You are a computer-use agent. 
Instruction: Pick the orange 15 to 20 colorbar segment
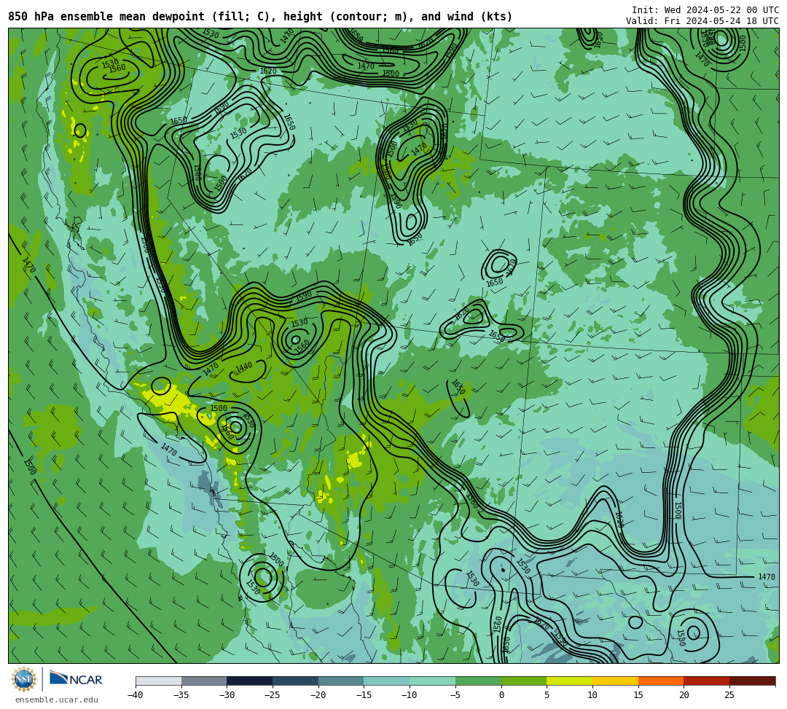661,681
